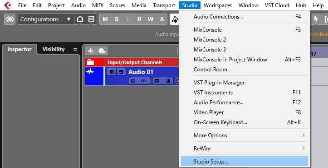Click the active toolbar icon left of Studio menu
Image resolution: width=328 pixels, height=168 pixels.
[x=175, y=19]
